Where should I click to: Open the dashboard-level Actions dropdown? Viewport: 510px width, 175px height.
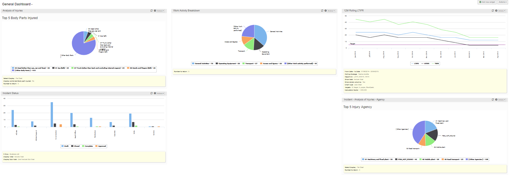(502, 2)
